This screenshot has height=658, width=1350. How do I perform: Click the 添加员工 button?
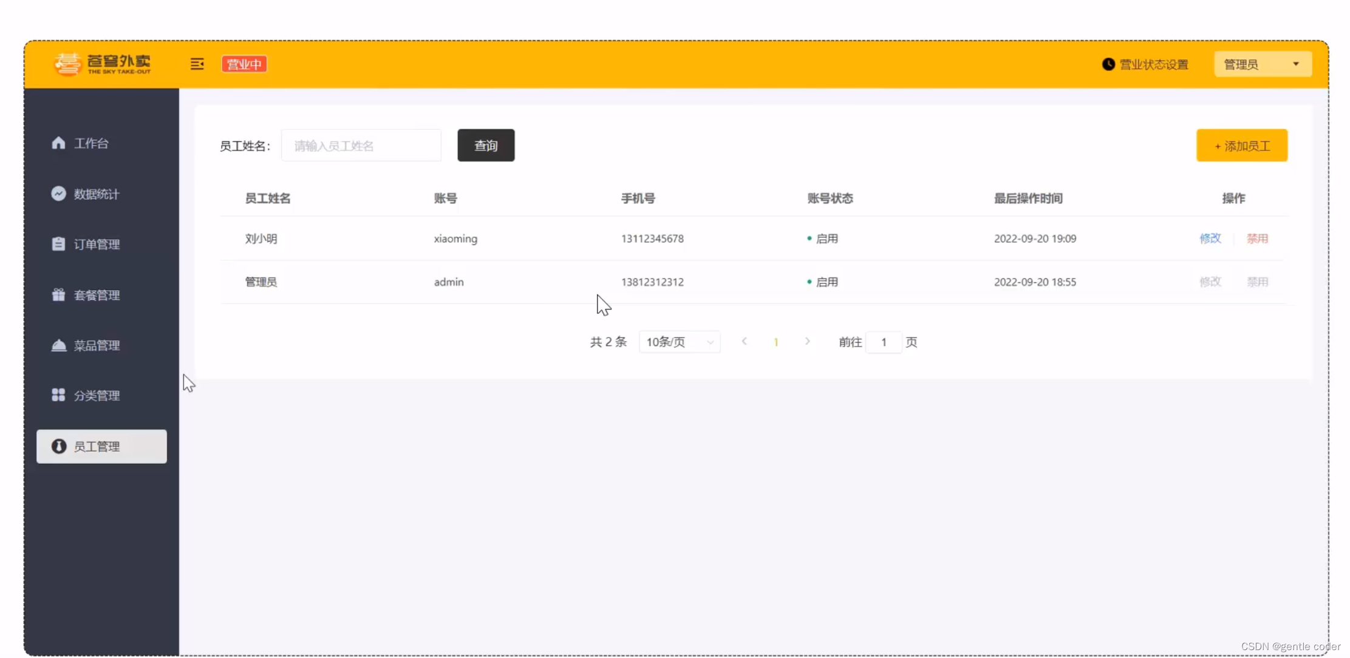(x=1241, y=146)
